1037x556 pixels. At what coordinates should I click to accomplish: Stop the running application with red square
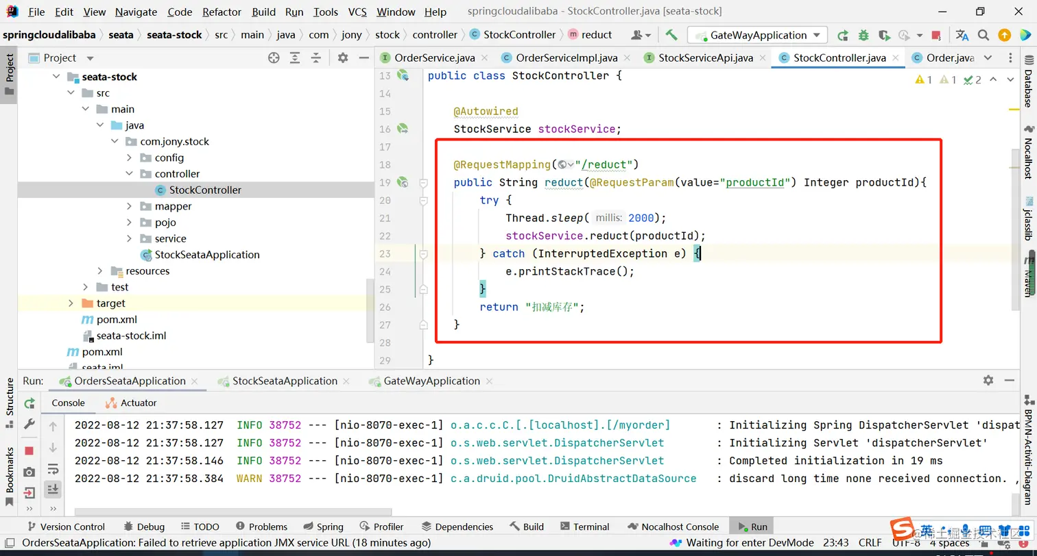936,35
